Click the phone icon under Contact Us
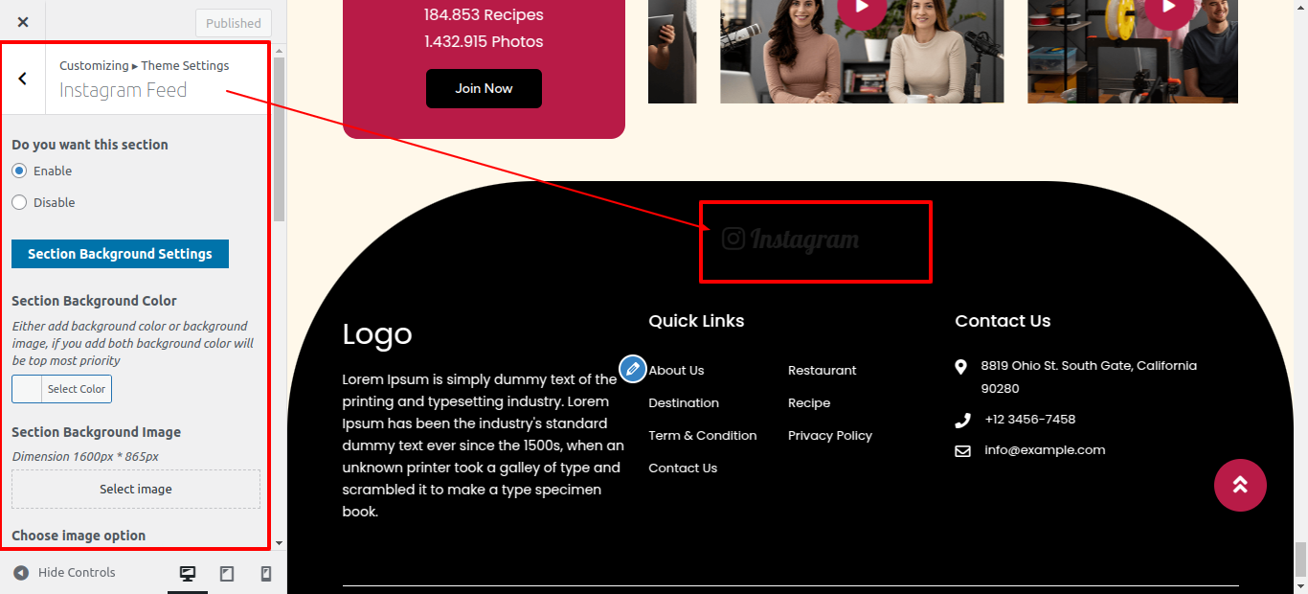Screen dimensions: 1308x594 [x=962, y=420]
